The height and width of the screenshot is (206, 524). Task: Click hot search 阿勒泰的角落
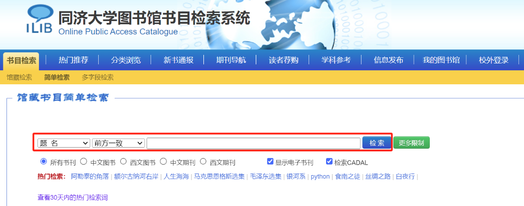(90, 177)
